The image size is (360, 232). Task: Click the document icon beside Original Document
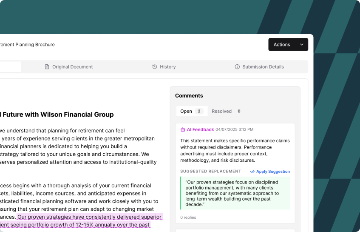coord(47,67)
